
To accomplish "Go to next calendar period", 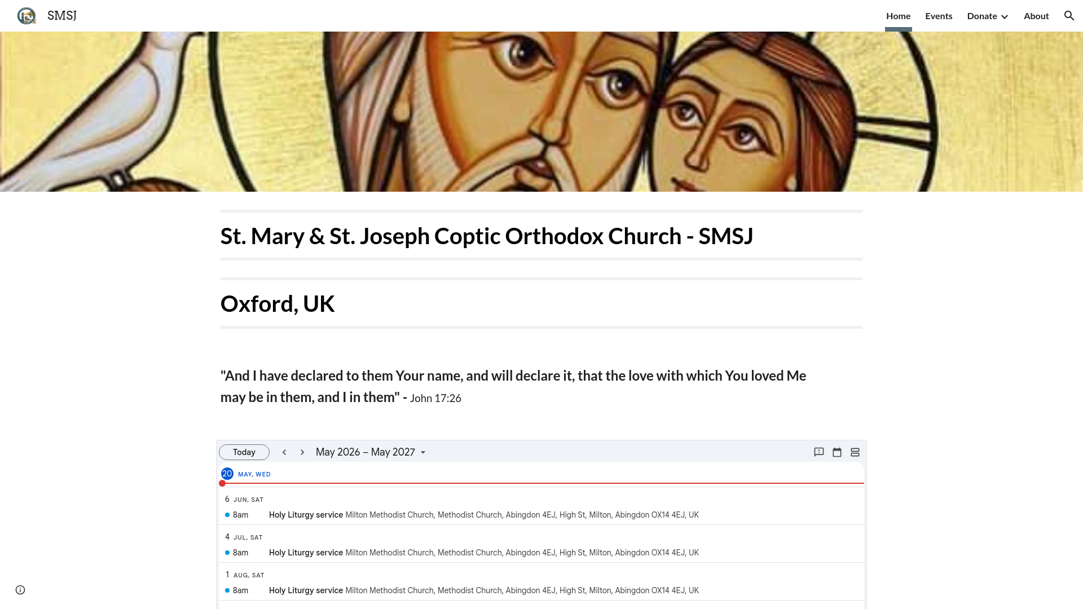I will pos(302,452).
